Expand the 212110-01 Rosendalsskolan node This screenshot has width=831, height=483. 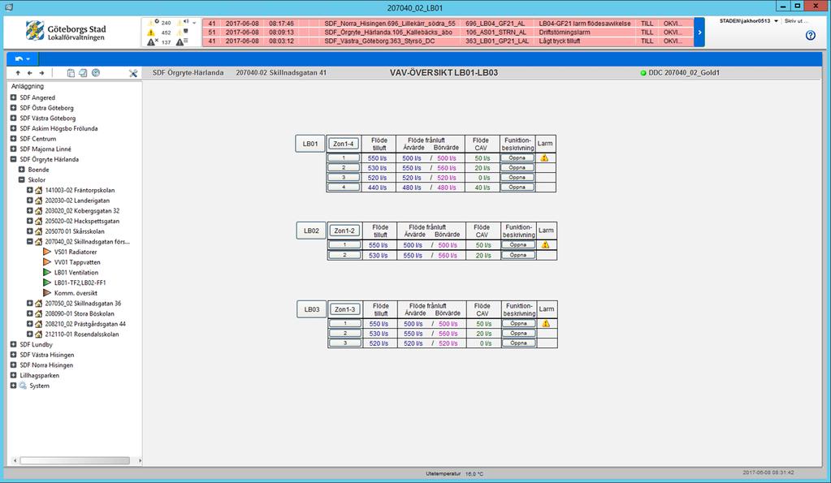[x=30, y=334]
